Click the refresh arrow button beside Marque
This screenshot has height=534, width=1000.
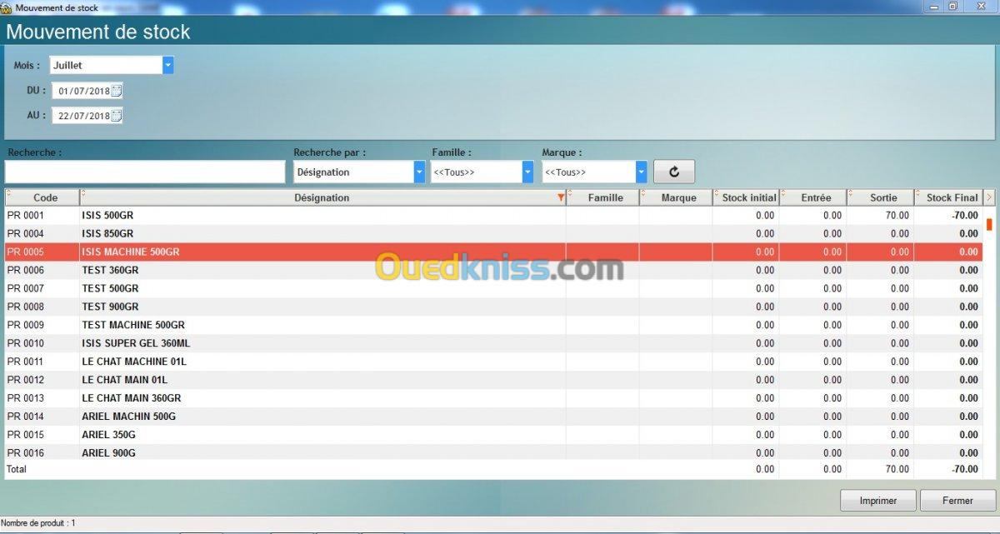tap(673, 172)
